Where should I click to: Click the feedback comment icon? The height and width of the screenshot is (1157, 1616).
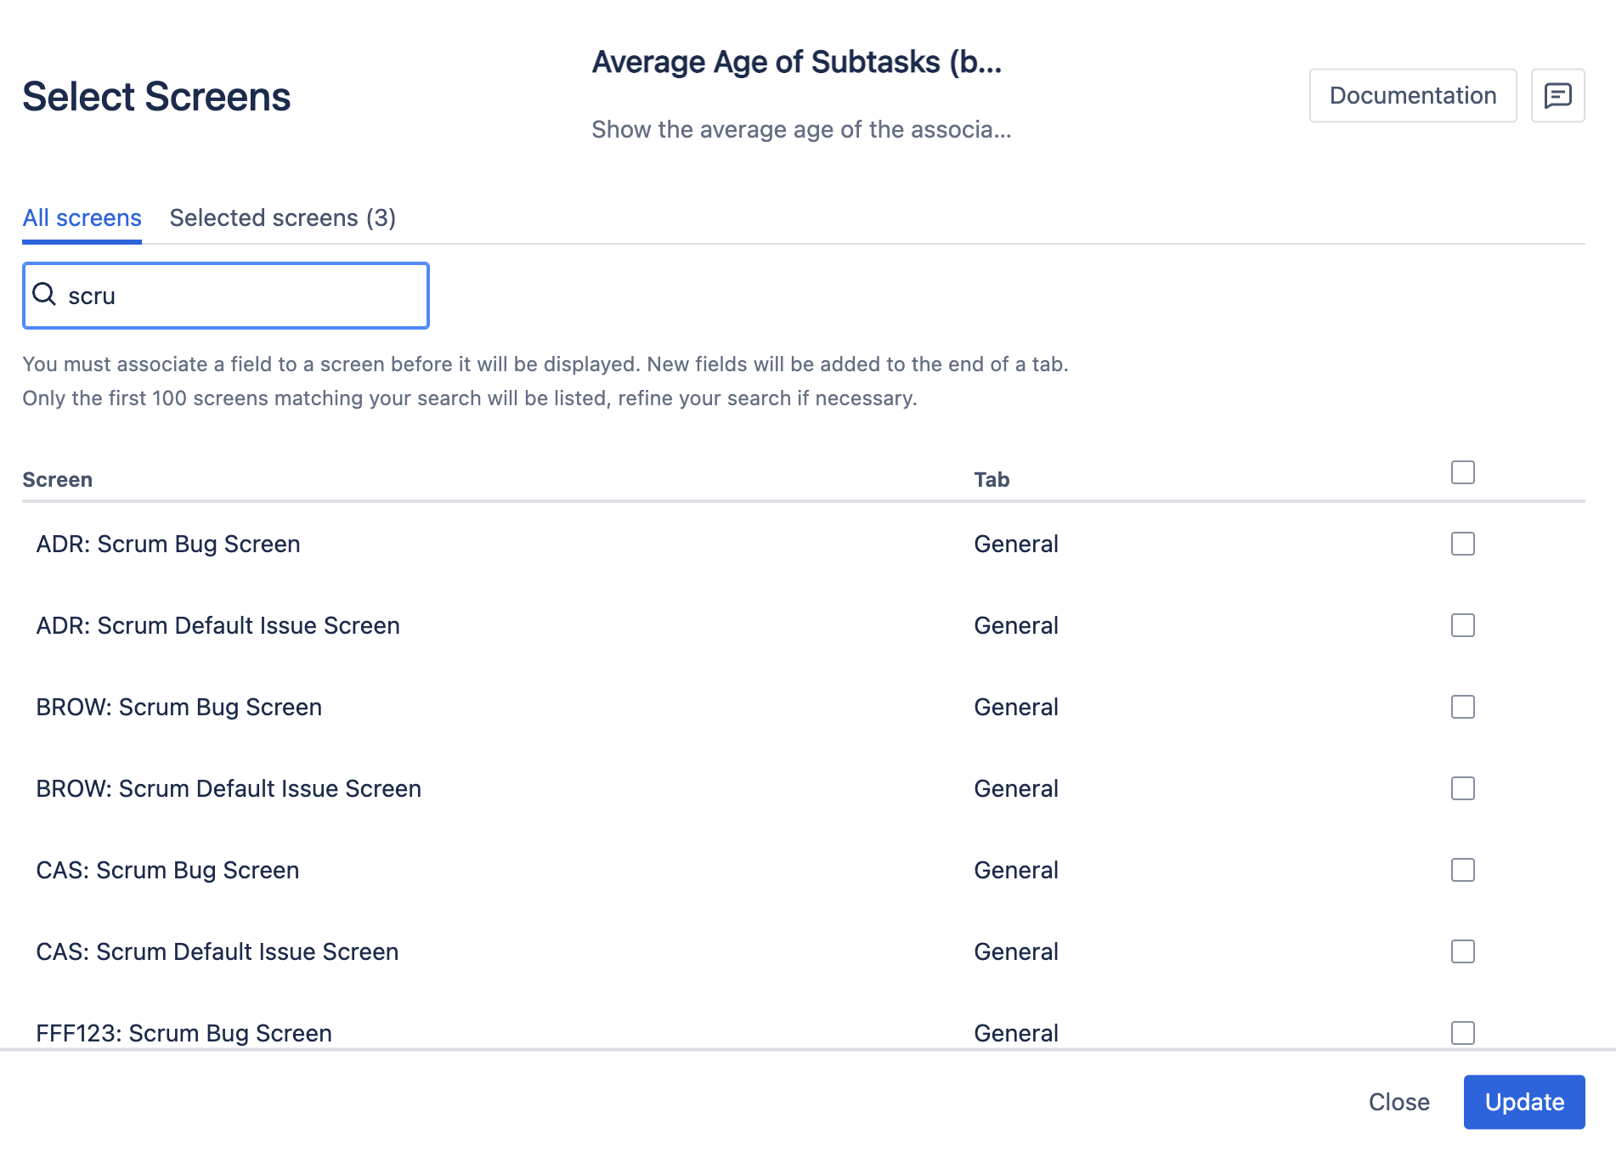(1557, 95)
